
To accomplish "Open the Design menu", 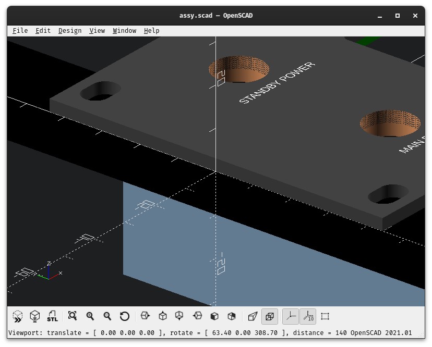I will point(70,30).
